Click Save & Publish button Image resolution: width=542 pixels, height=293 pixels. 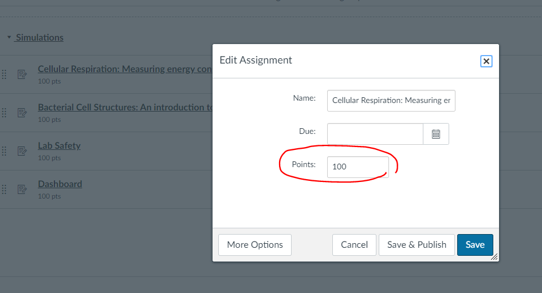(417, 245)
